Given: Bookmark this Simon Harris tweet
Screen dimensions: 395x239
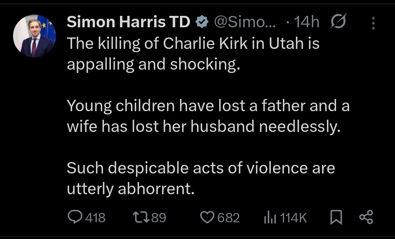Looking at the screenshot, I should tap(335, 217).
